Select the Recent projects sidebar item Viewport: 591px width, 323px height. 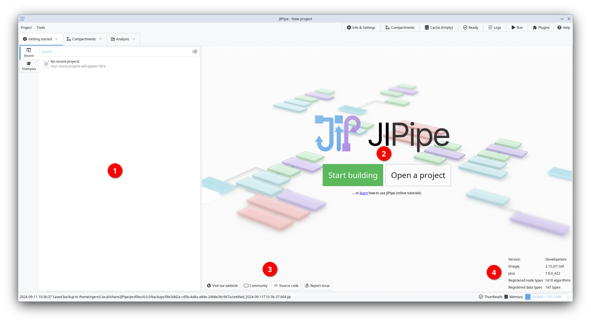pyautogui.click(x=29, y=53)
